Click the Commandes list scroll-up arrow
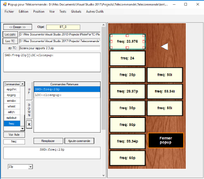This screenshot has width=204, height=179. click(23, 84)
